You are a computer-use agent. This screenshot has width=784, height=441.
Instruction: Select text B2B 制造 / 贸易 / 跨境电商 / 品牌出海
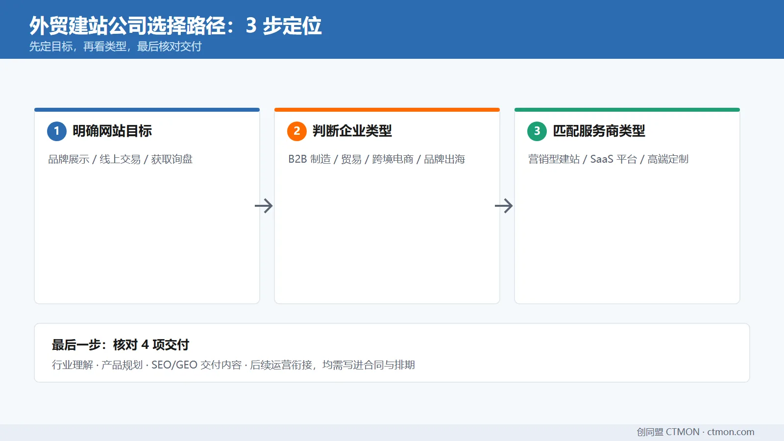coord(376,159)
